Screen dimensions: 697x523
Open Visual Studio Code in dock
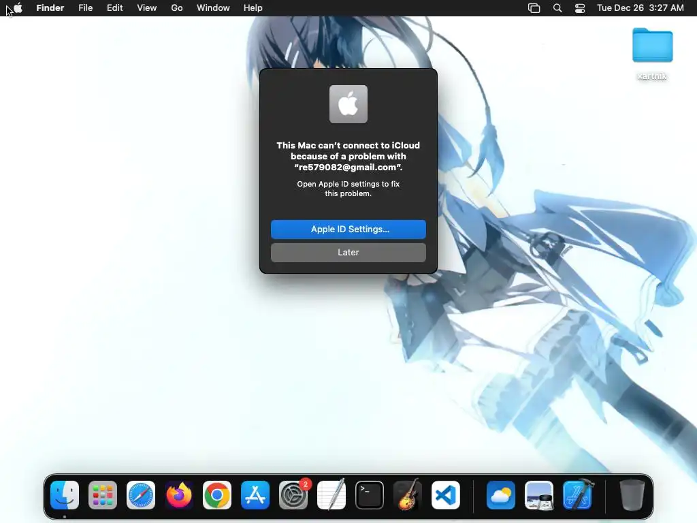pyautogui.click(x=446, y=495)
